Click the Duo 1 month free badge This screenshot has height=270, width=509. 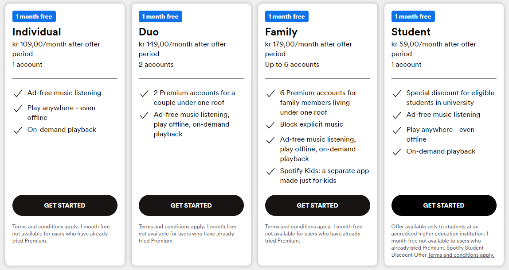161,16
